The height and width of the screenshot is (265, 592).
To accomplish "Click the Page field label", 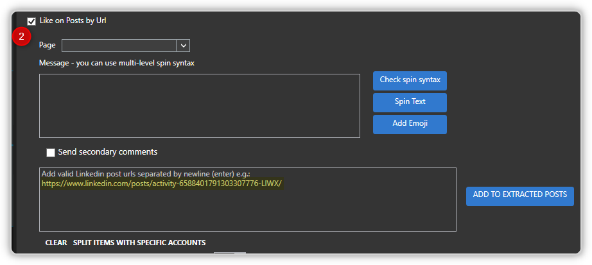I will 48,46.
